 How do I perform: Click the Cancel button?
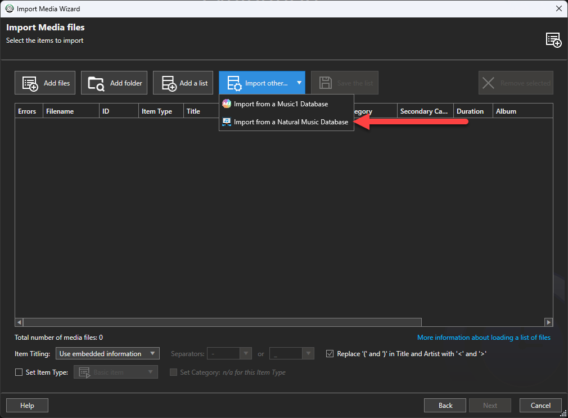click(x=540, y=405)
